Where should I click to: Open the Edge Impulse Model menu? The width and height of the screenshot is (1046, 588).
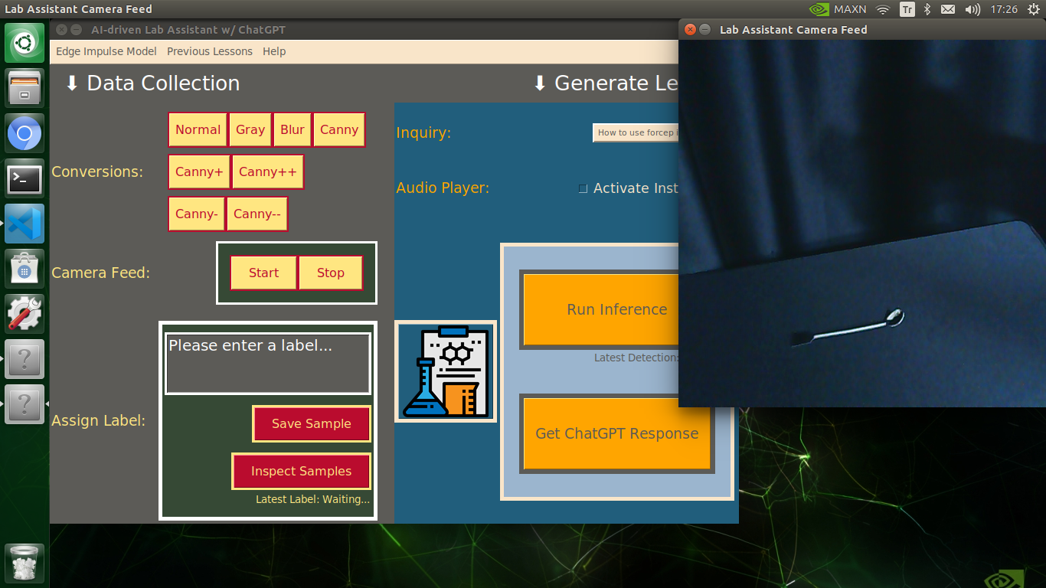[x=106, y=51]
